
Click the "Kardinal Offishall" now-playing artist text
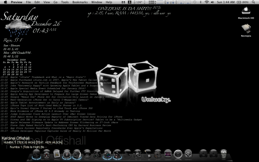(16, 138)
